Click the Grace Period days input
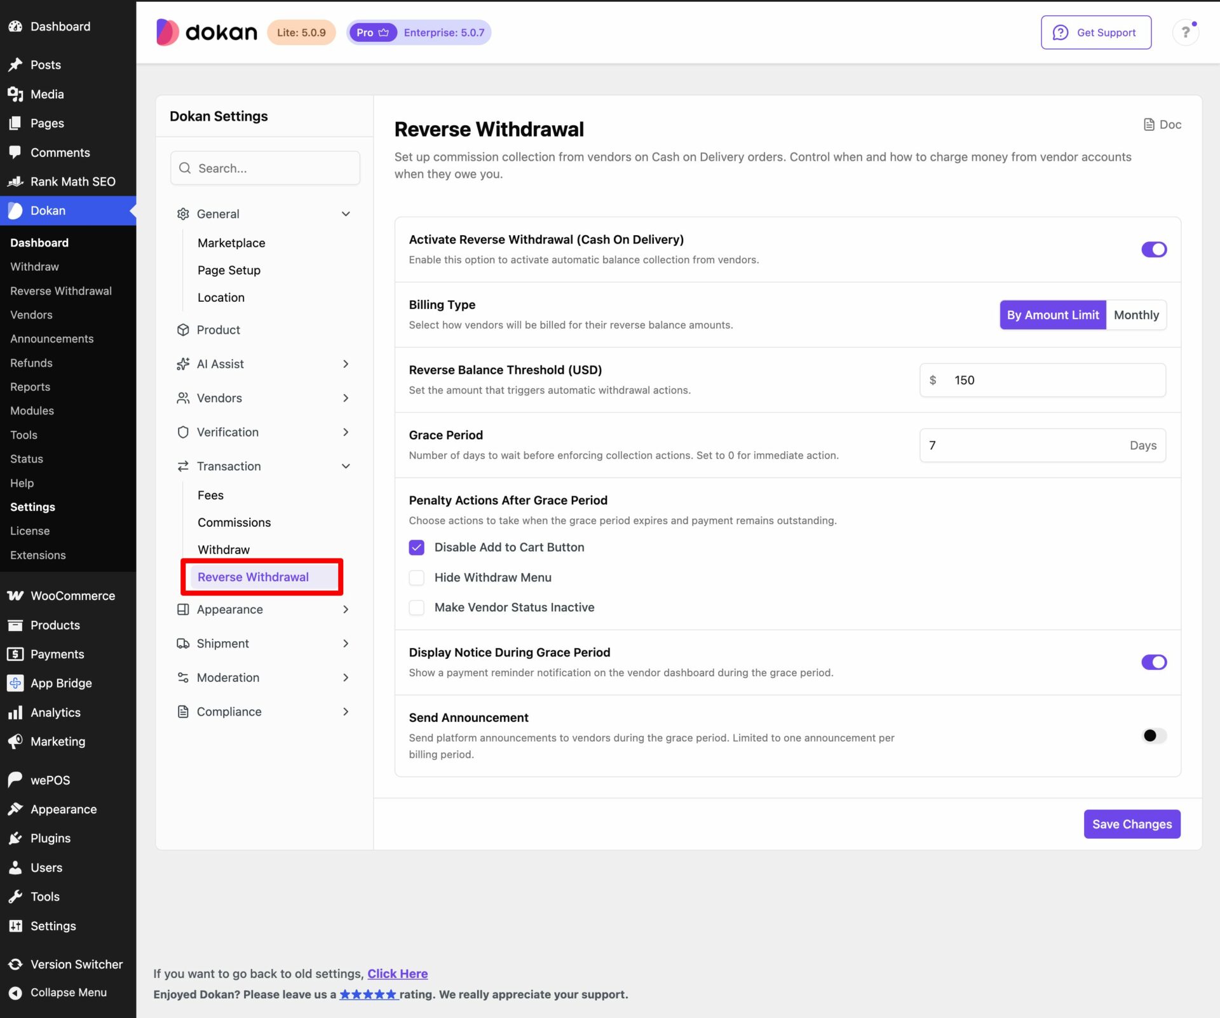Screen dimensions: 1220x1018 point(1042,445)
